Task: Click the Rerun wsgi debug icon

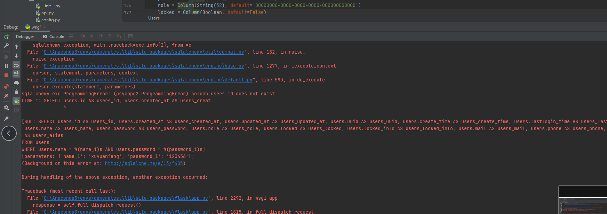Action: 6,37
